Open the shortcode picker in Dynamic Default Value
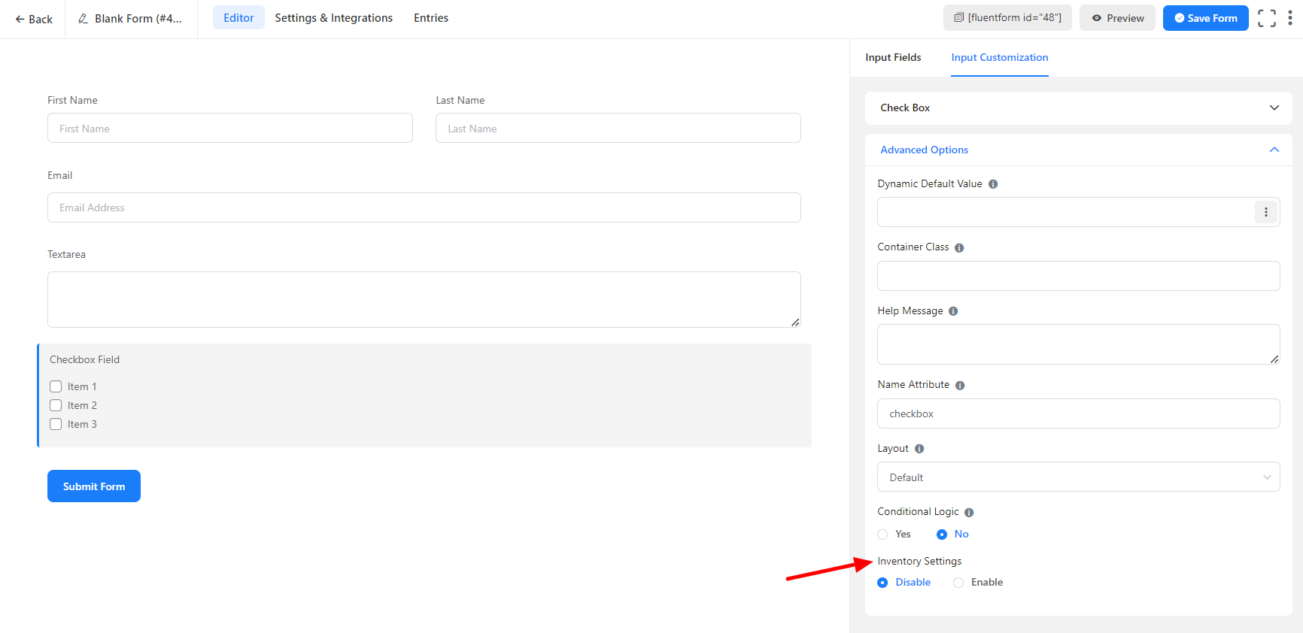This screenshot has height=633, width=1303. click(x=1266, y=212)
